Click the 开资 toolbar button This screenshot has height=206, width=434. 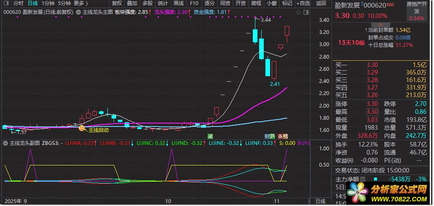coord(241,4)
